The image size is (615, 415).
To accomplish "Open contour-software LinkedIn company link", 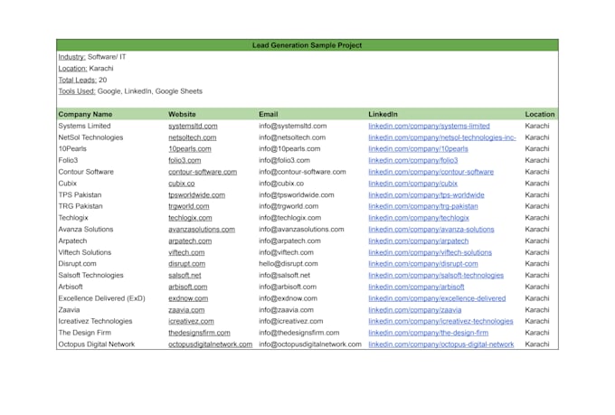I will pyautogui.click(x=431, y=172).
